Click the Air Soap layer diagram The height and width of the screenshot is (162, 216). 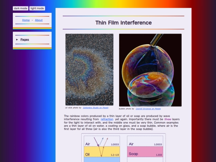pos(145,149)
